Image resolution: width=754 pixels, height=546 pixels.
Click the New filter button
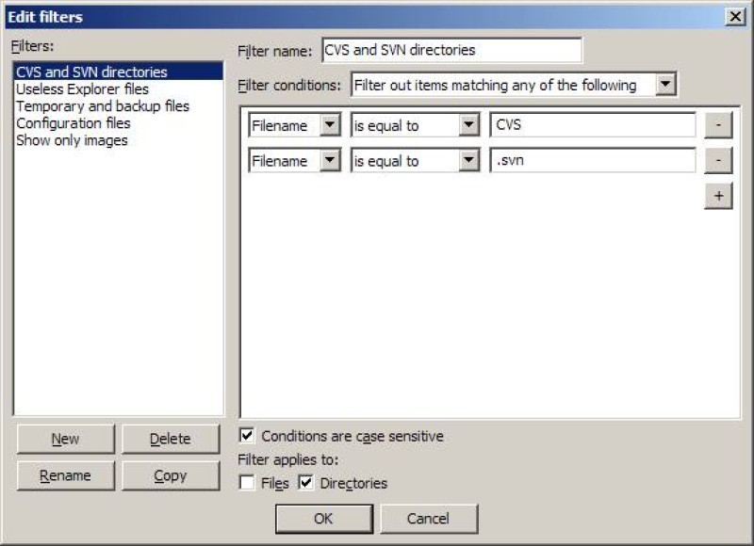(65, 439)
